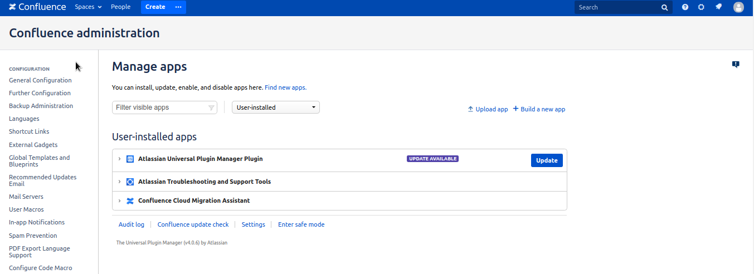Click the Troubleshooting and Support Tools icon

coord(130,182)
